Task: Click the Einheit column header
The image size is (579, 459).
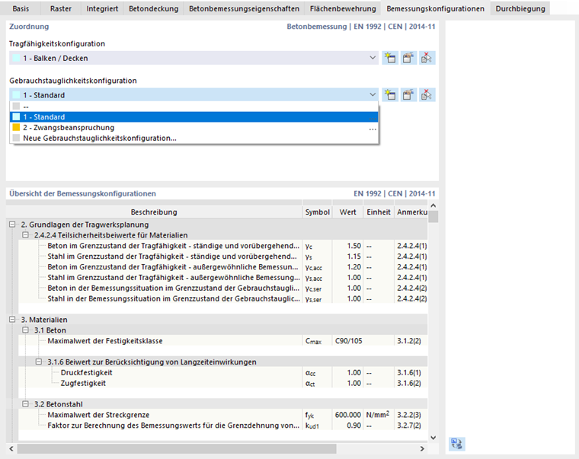Action: click(x=379, y=212)
